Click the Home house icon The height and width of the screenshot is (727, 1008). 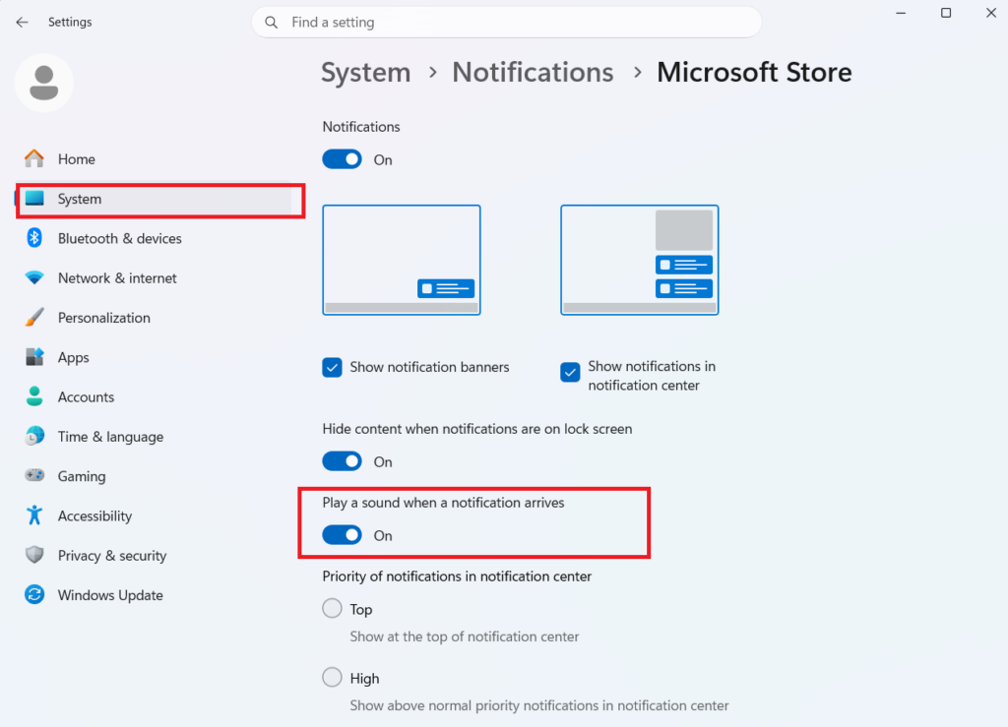pos(34,158)
